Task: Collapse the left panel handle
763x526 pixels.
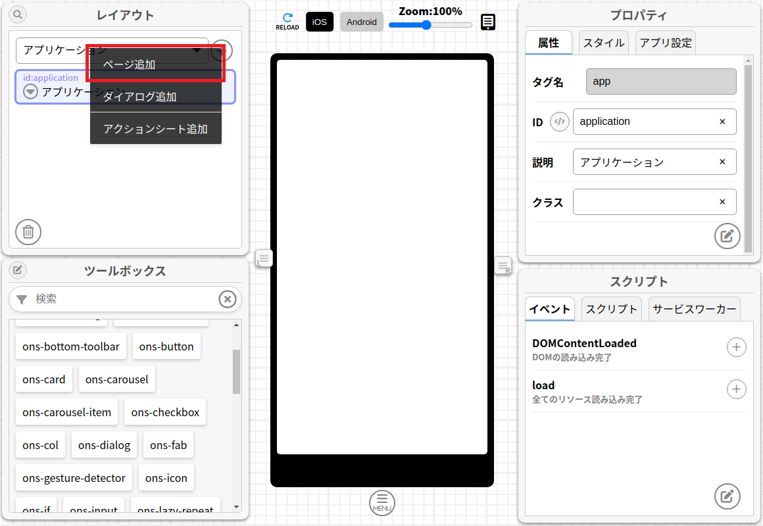Action: (x=264, y=258)
